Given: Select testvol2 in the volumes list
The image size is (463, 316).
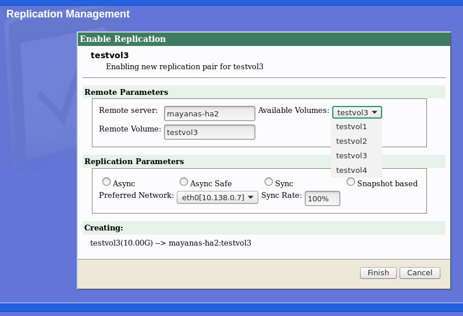Looking at the screenshot, I should click(351, 141).
